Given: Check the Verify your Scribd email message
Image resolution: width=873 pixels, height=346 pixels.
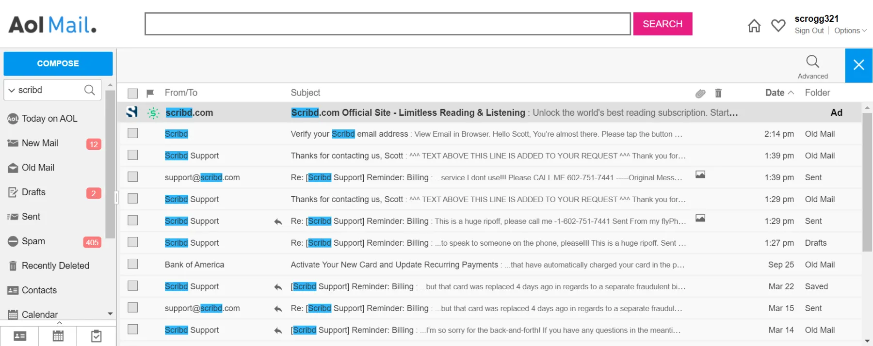Looking at the screenshot, I should point(133,133).
